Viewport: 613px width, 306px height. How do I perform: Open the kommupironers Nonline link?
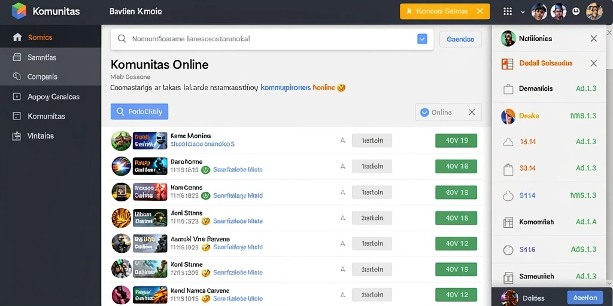[x=298, y=87]
